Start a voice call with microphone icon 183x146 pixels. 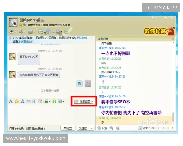21,31
